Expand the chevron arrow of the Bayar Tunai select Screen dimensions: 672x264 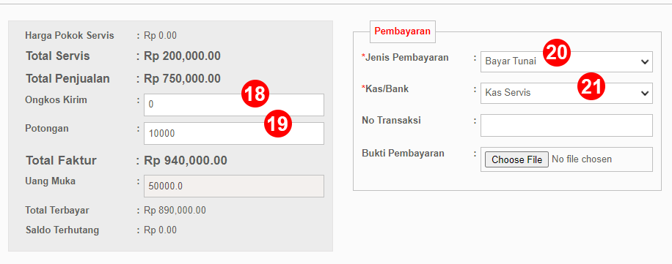pos(645,62)
